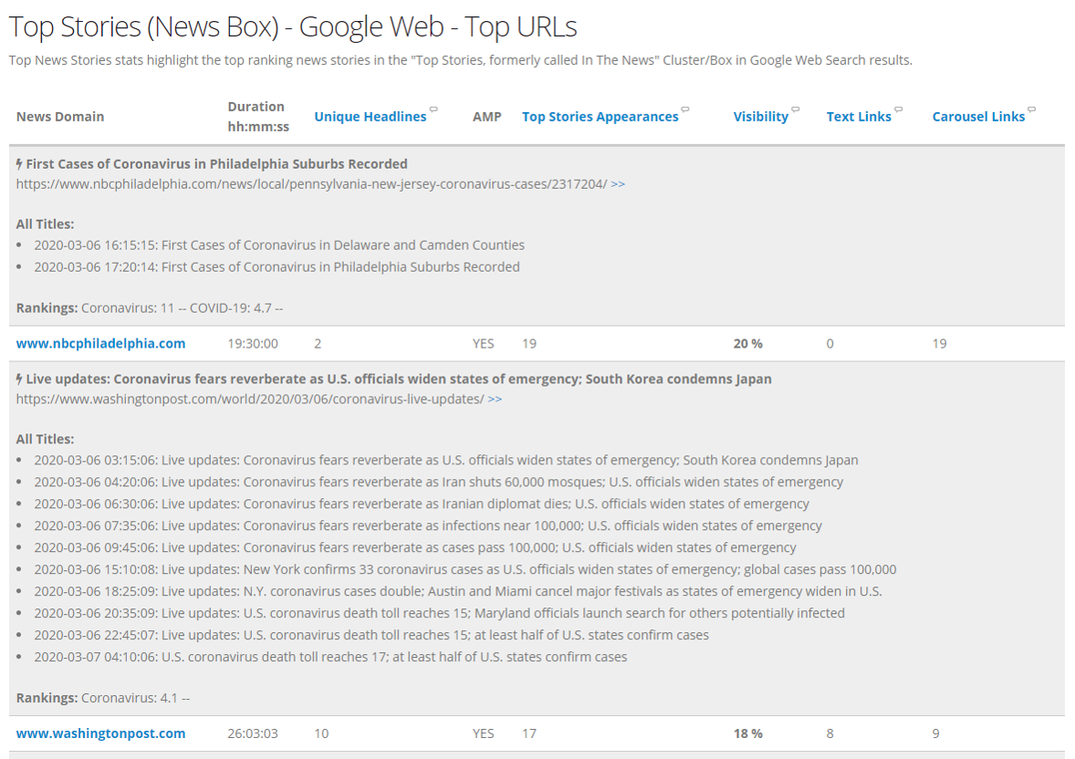
Task: Click title entry dated 2020-03-06 07:35:06
Action: point(428,525)
